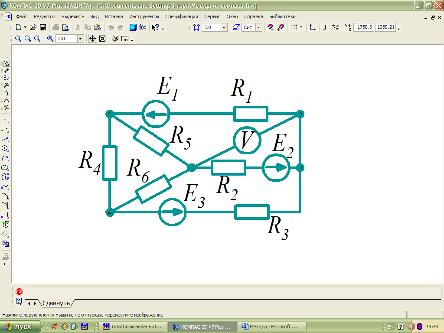This screenshot has width=444, height=333.
Task: Click the question mark help icon under STOP
Action: (x=19, y=301)
